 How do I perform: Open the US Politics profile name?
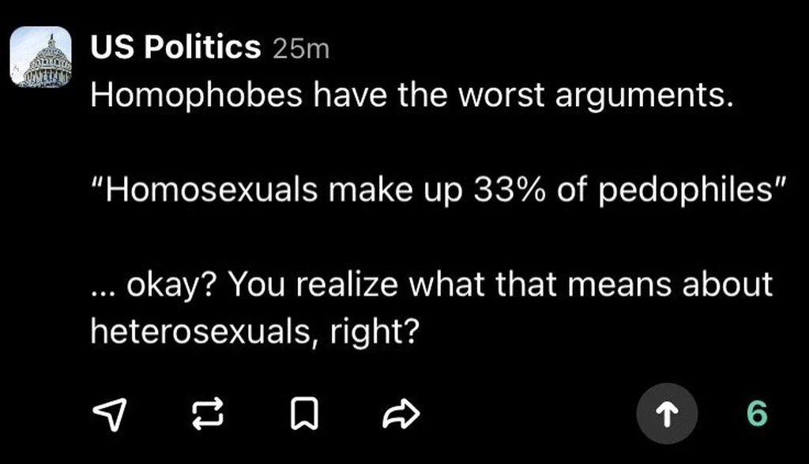(175, 48)
